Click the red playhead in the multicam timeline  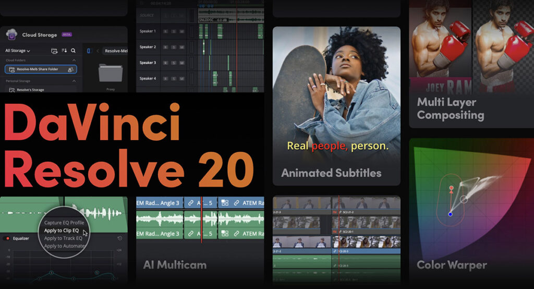[202, 220]
